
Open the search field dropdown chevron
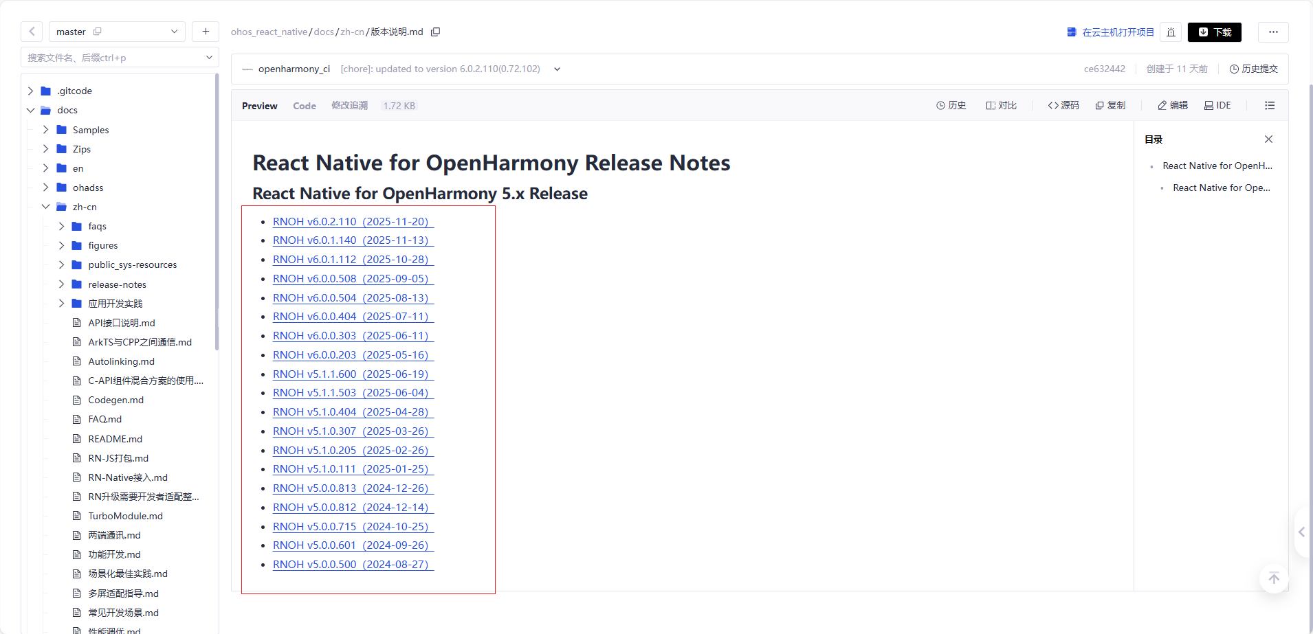click(209, 58)
